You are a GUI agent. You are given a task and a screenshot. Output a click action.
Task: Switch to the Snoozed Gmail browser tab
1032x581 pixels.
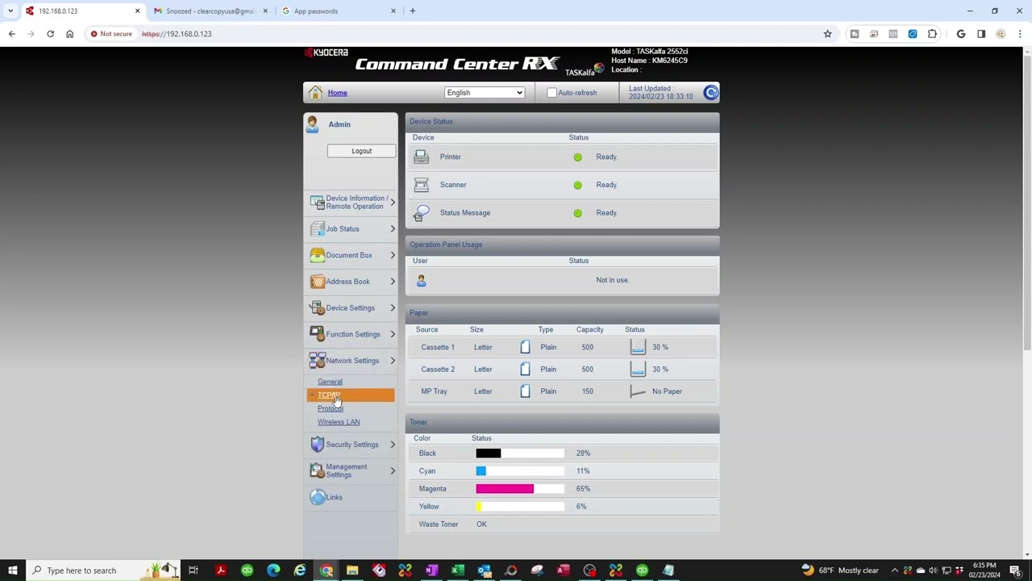click(x=210, y=11)
